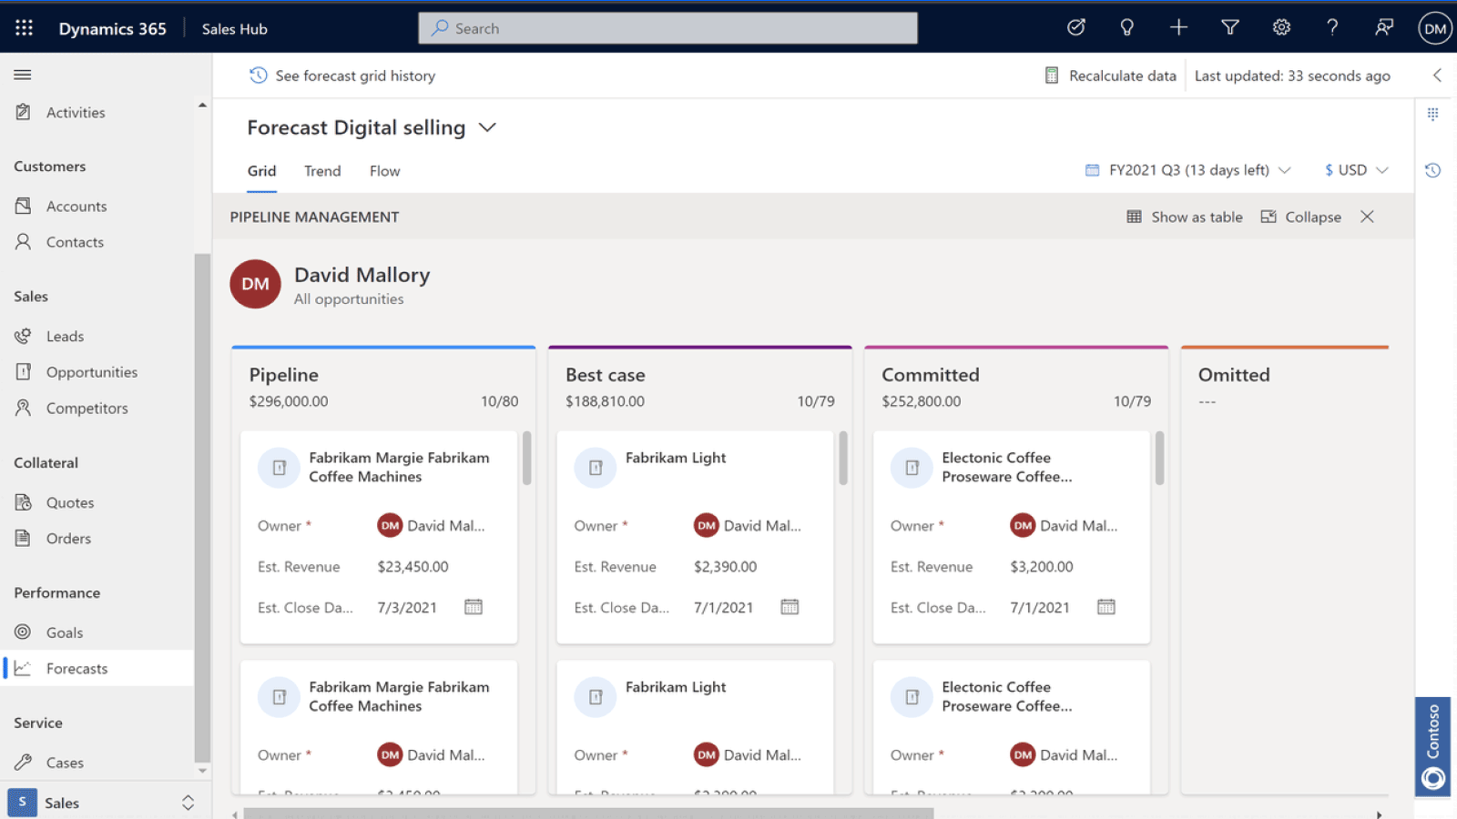1457x819 pixels.
Task: Select the filter icon in the top bar
Action: [1229, 27]
